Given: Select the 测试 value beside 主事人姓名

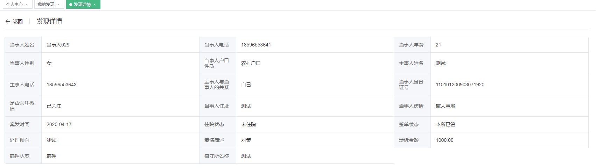Looking at the screenshot, I should (x=441, y=63).
